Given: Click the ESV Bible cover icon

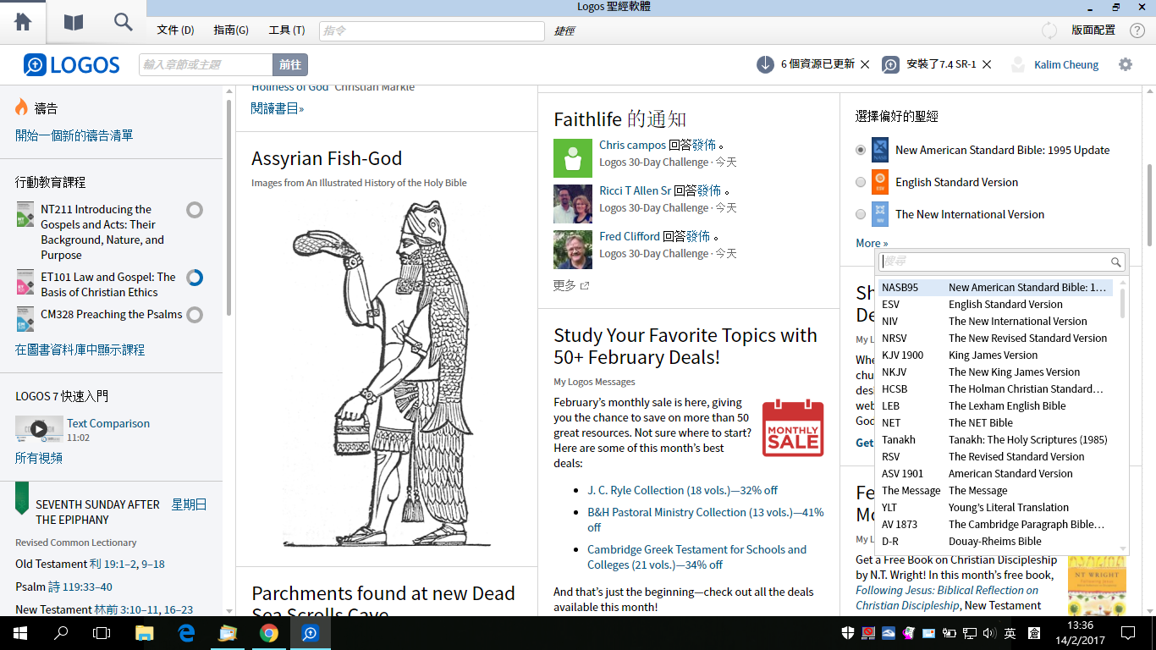Looking at the screenshot, I should 880,182.
